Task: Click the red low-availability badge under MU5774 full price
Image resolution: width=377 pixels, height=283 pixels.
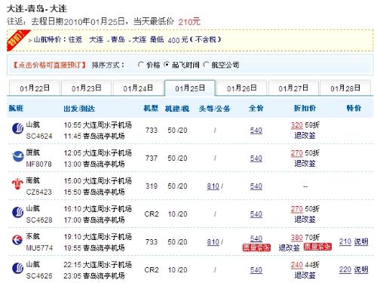Action: click(256, 248)
